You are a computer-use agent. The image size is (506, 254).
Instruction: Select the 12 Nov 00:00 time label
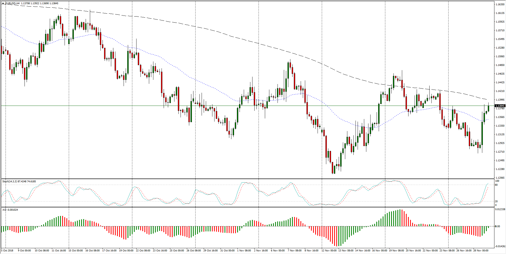[x=329, y=251]
